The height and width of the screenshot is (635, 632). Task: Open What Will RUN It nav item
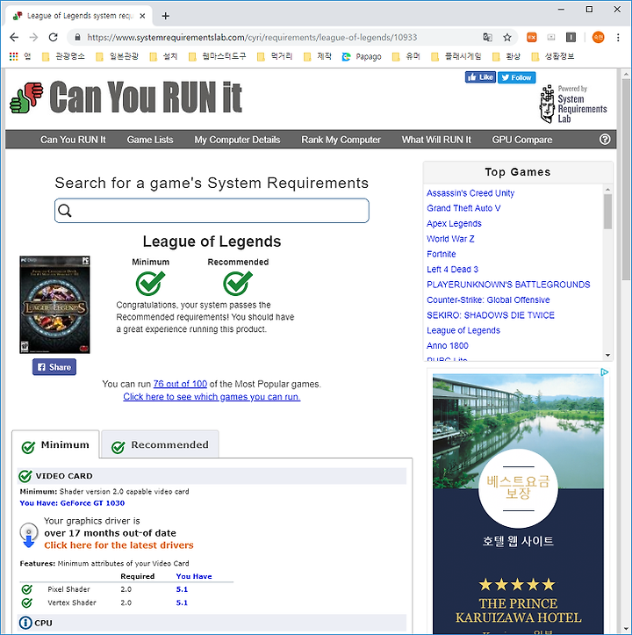pos(436,140)
